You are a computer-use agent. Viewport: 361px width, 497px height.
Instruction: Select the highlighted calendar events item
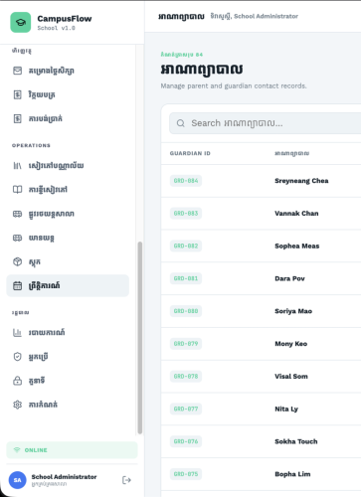tap(68, 285)
